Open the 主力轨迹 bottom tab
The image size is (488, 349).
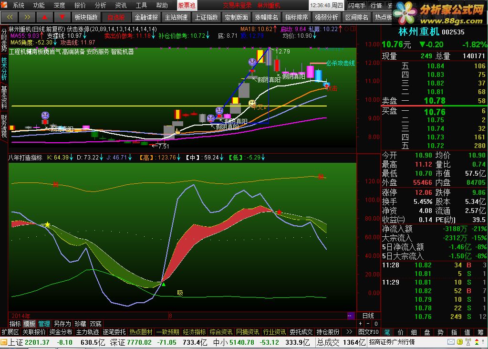tap(87, 332)
